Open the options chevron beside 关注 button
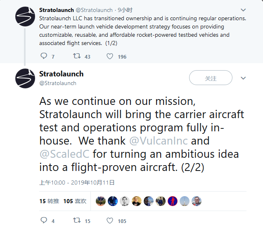Screen dimensions: 263x230 [243, 78]
